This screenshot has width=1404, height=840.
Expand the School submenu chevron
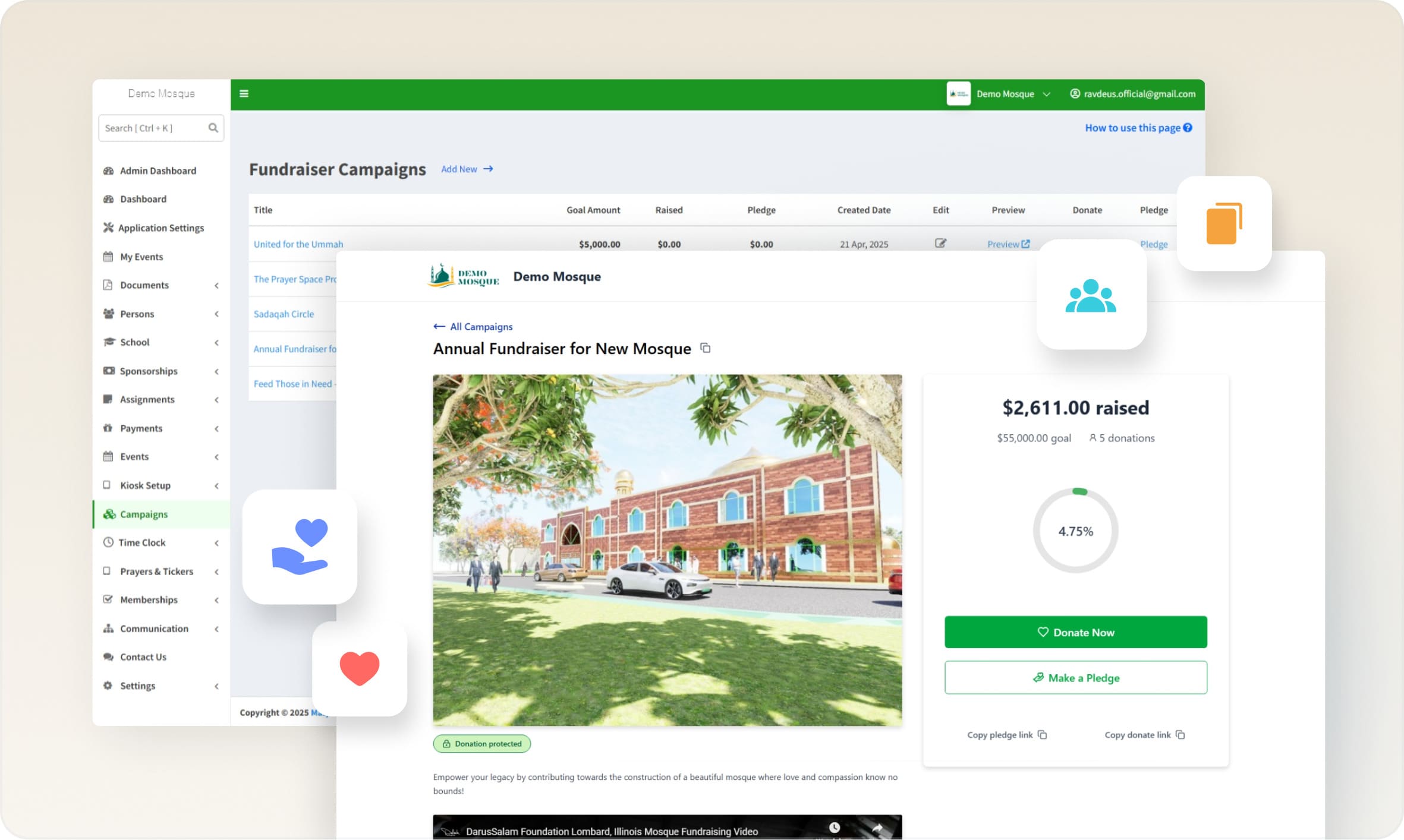tap(216, 343)
